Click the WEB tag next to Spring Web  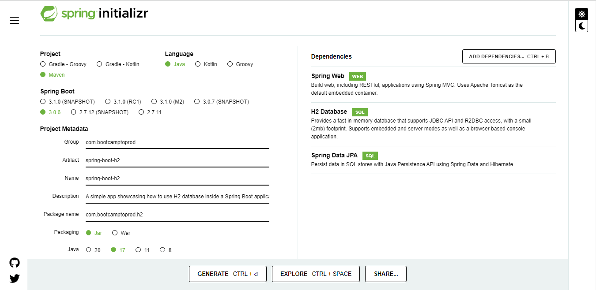pyautogui.click(x=357, y=76)
